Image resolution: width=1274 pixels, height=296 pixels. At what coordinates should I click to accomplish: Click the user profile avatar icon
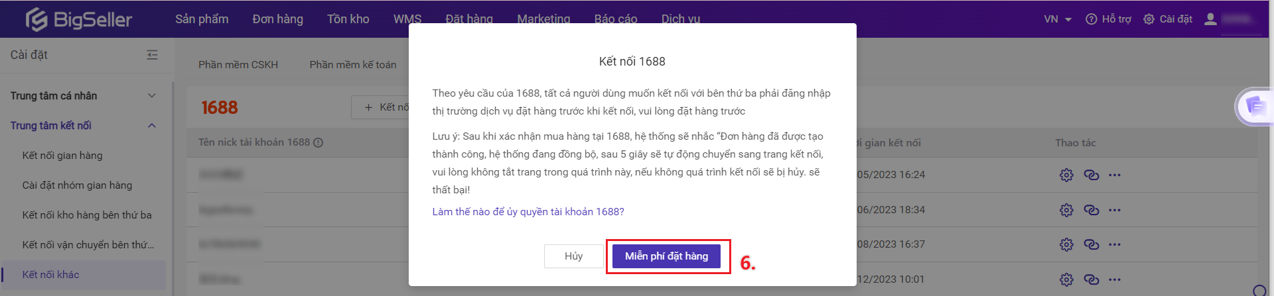(x=1210, y=19)
